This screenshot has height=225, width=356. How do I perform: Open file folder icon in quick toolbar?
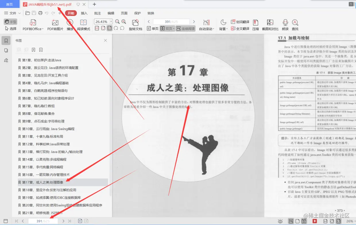(x=28, y=13)
